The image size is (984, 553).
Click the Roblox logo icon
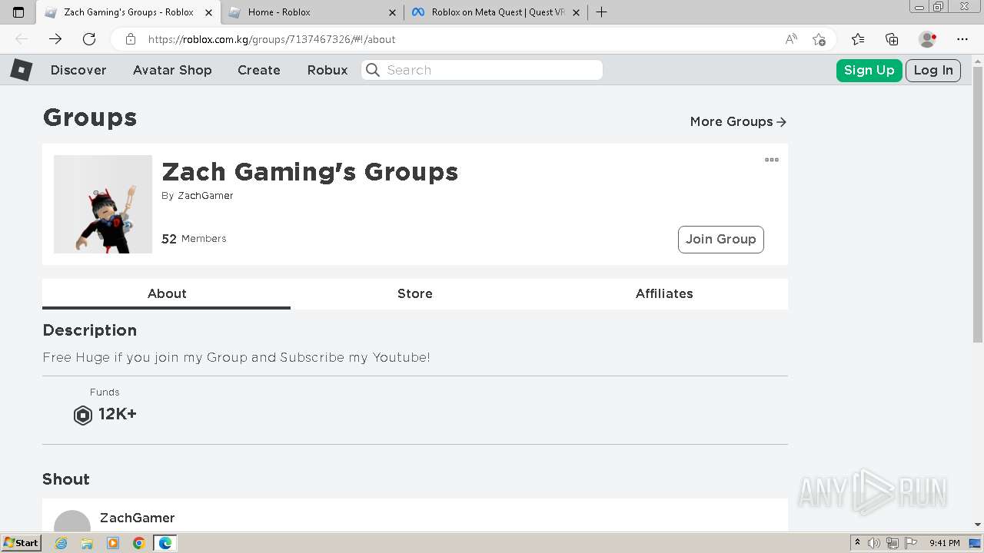pyautogui.click(x=21, y=70)
